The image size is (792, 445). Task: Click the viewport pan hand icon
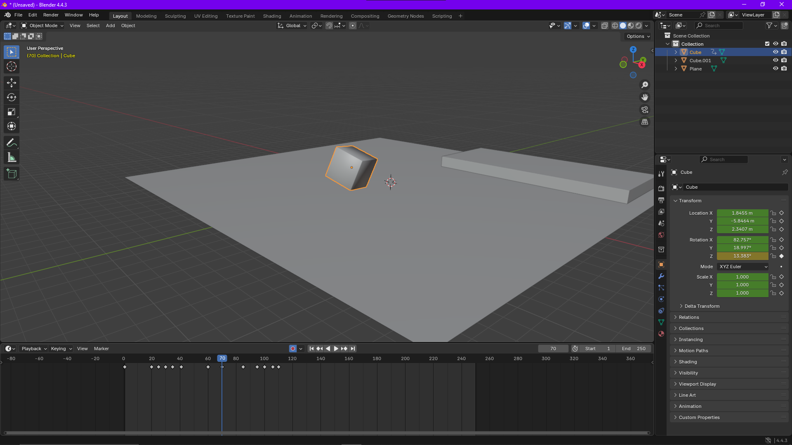(x=645, y=97)
